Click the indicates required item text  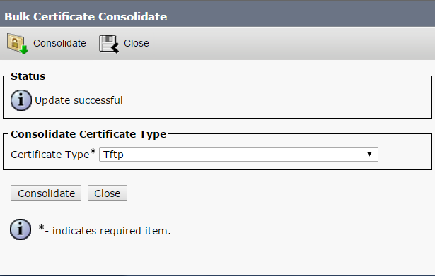click(111, 231)
